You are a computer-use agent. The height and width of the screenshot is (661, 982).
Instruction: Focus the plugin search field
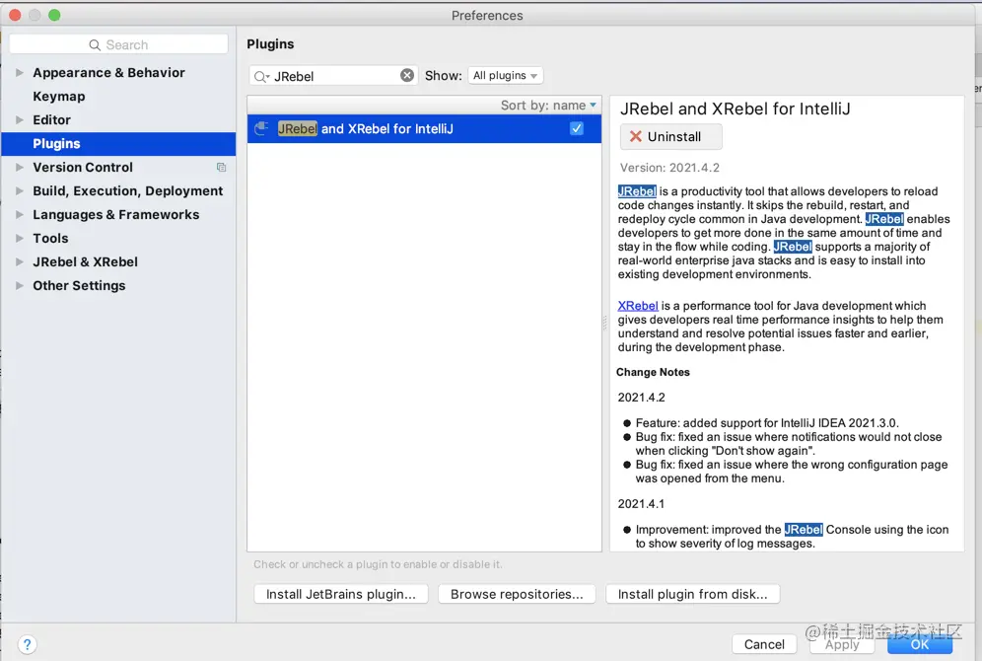(x=333, y=76)
